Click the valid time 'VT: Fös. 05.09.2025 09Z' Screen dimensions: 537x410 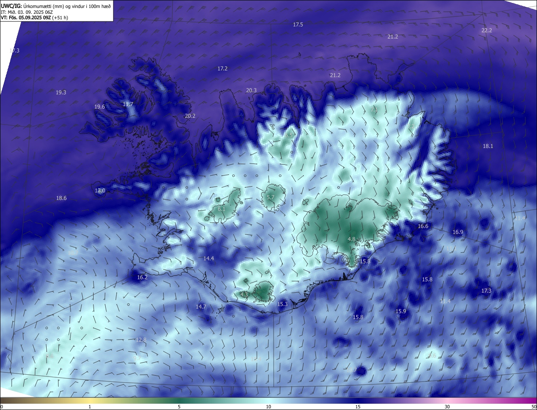26,18
